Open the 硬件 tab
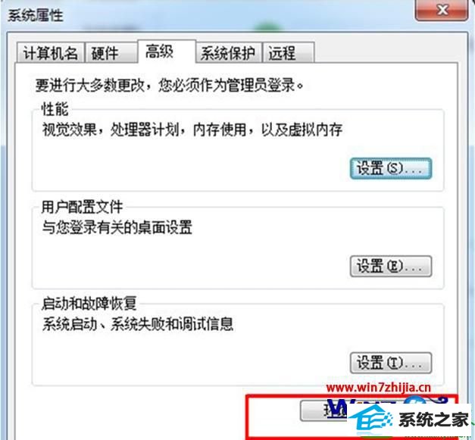 [x=111, y=53]
